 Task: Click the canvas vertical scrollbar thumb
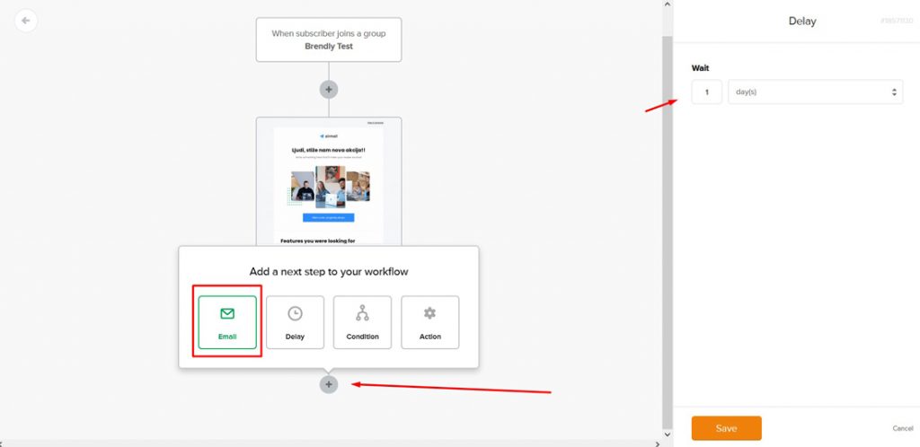[668, 232]
